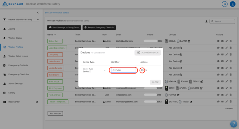Open Joe Demo worker profile

point(55,54)
